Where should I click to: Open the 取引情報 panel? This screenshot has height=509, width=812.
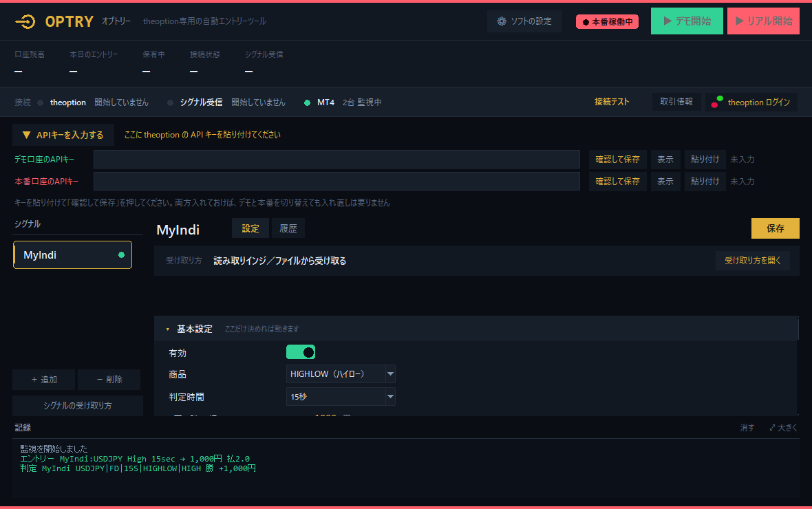676,102
